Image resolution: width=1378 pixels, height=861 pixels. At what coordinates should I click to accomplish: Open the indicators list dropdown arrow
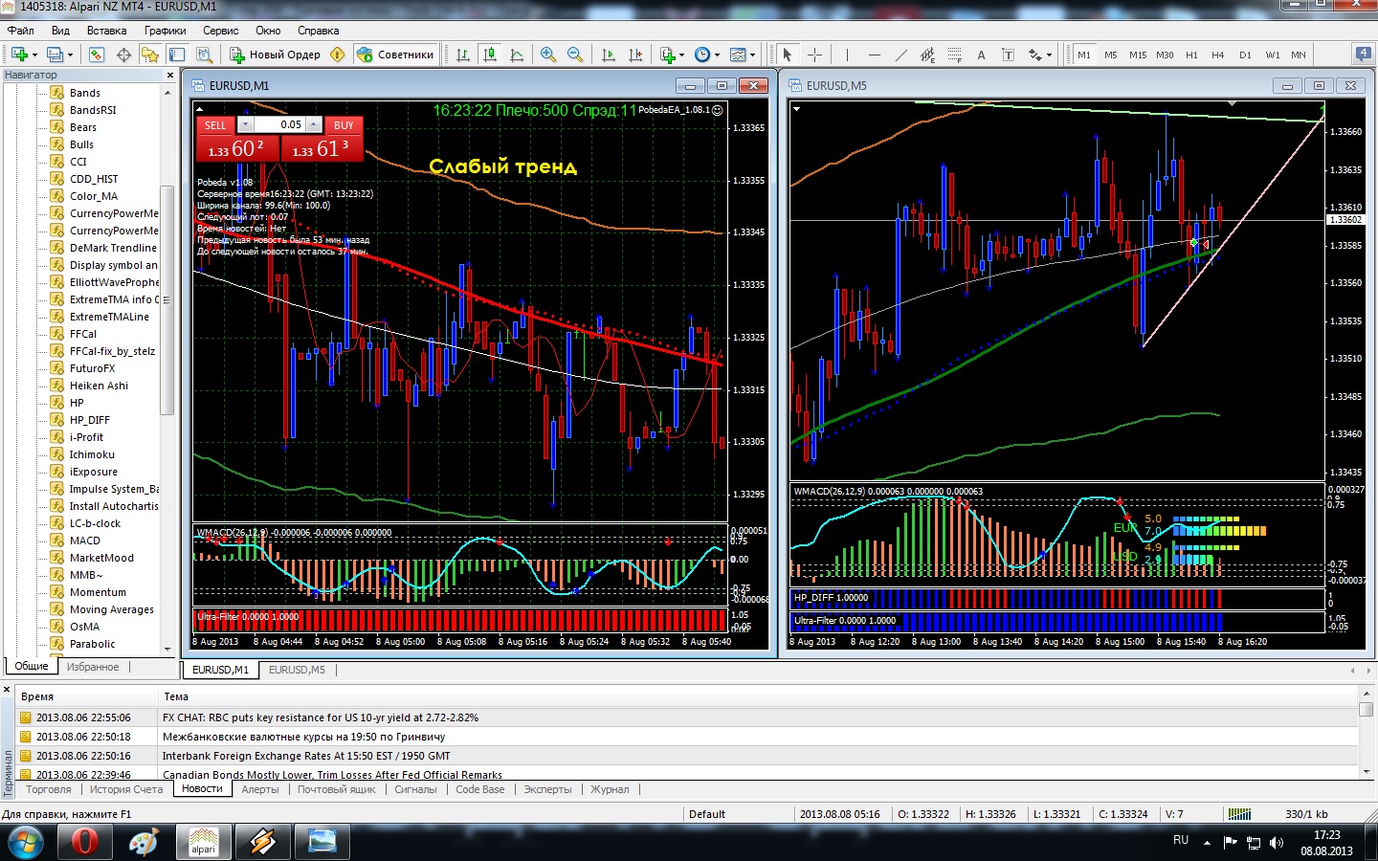point(681,55)
